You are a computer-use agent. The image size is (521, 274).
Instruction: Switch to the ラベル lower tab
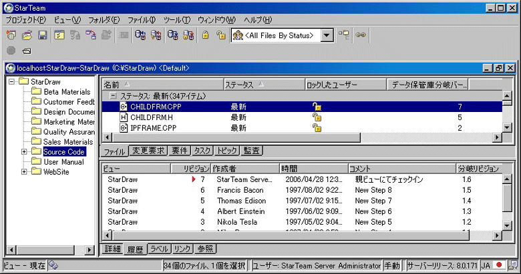click(x=159, y=249)
